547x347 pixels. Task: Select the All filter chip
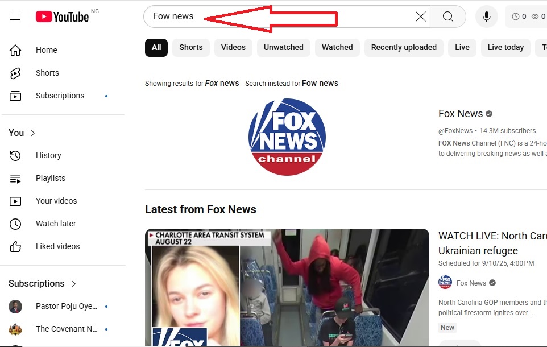pyautogui.click(x=156, y=47)
